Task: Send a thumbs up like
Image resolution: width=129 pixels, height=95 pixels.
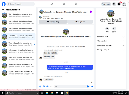Action: click(x=92, y=86)
